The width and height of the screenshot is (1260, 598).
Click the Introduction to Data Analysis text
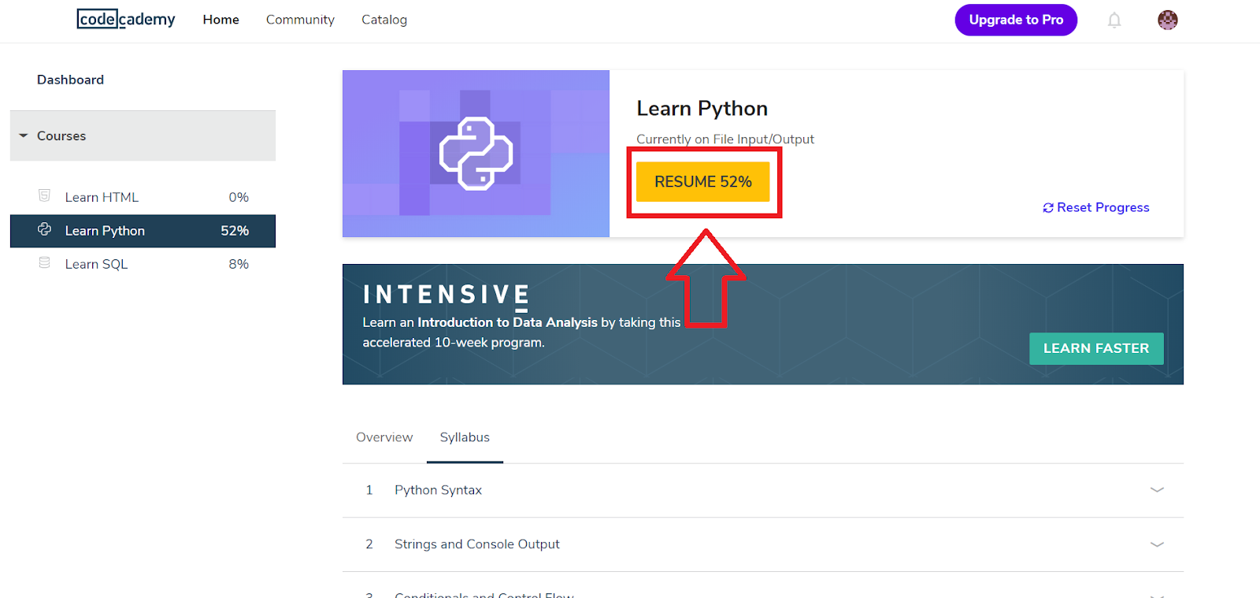pos(507,322)
